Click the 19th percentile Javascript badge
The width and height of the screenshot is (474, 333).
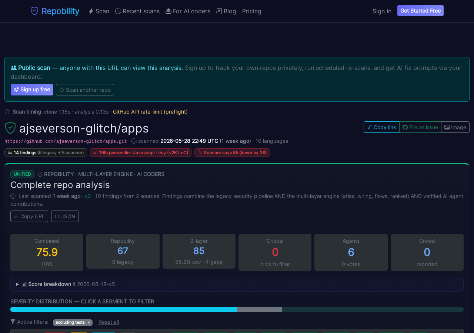coord(141,152)
